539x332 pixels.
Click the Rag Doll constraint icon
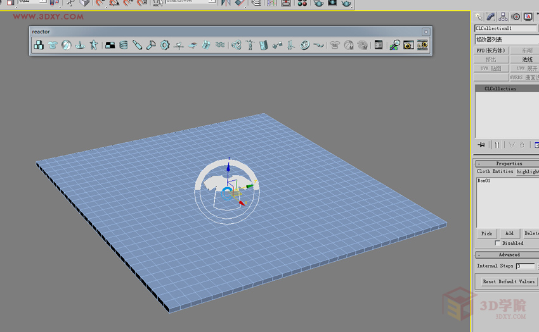[x=250, y=45]
